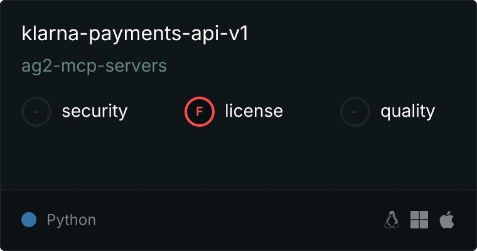Click the Python language label
The height and width of the screenshot is (251, 477).
(x=71, y=220)
